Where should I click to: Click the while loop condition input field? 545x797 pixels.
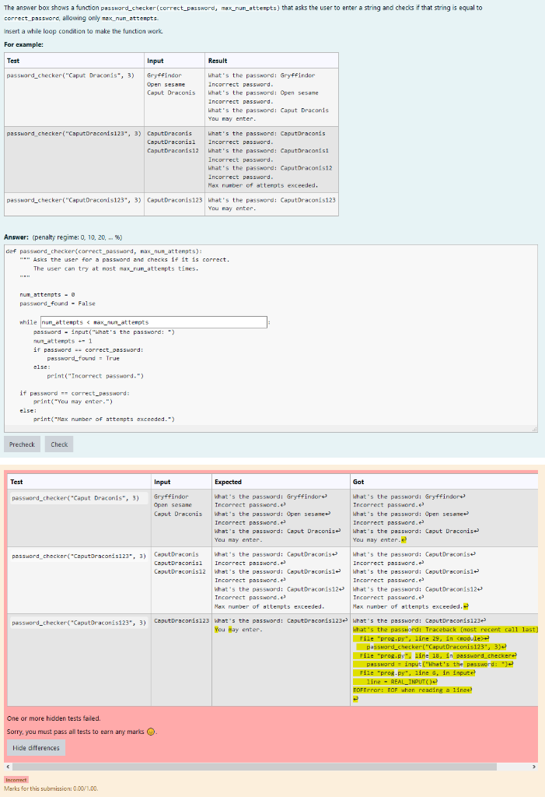(x=154, y=322)
